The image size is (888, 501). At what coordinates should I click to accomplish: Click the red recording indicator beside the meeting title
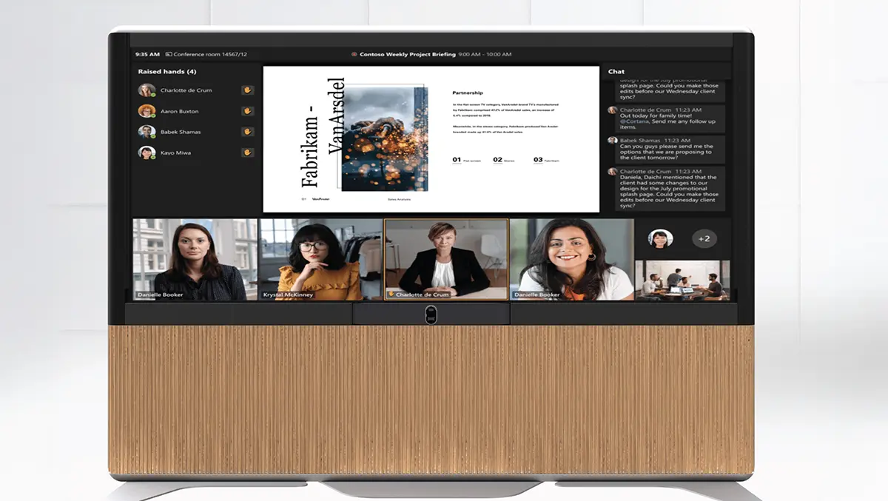click(x=354, y=54)
